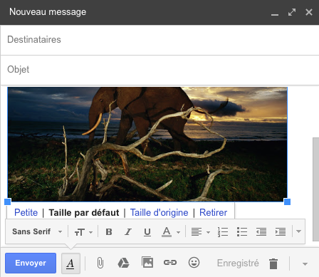The image size is (319, 277).
Task: Toggle bold formatting
Action: [109, 232]
